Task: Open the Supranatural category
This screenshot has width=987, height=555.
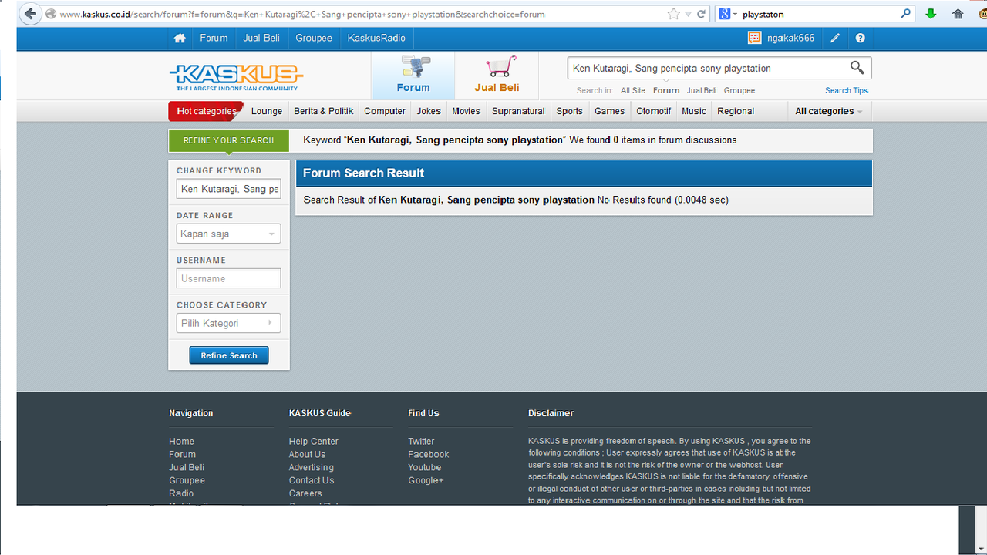Action: click(518, 111)
